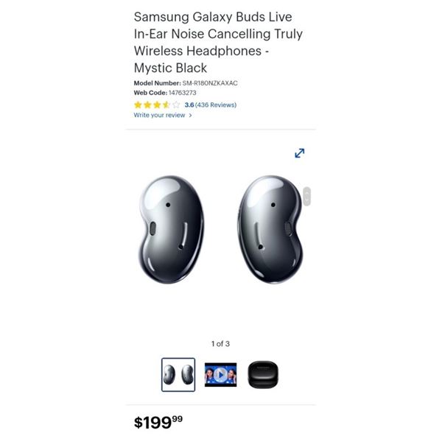Image resolution: width=442 pixels, height=442 pixels.
Task: Expand product image to fullscreen
Action: [299, 153]
